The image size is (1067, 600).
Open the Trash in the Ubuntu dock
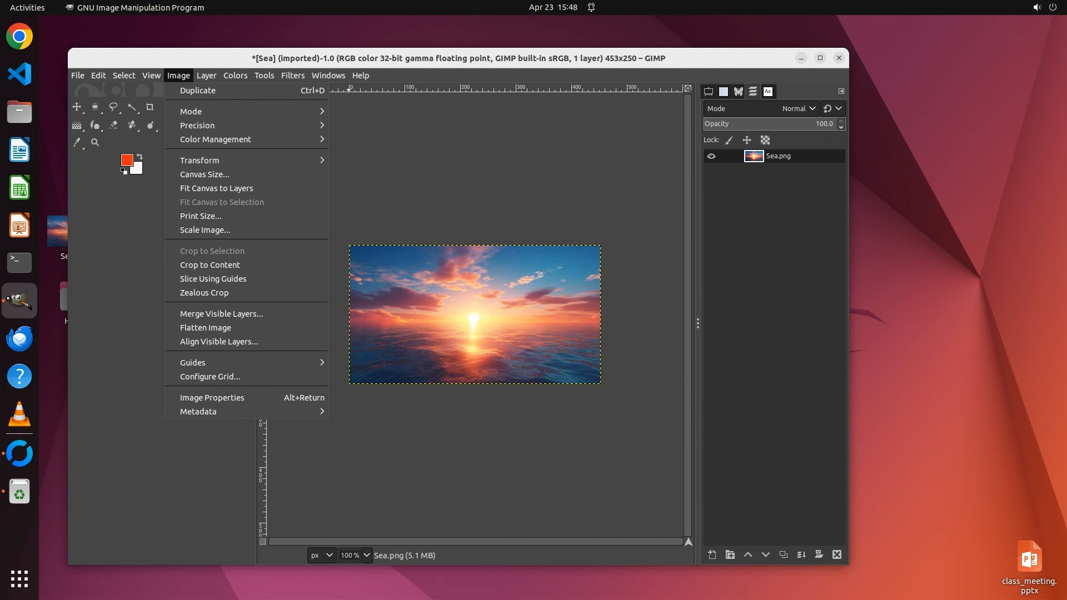[19, 492]
